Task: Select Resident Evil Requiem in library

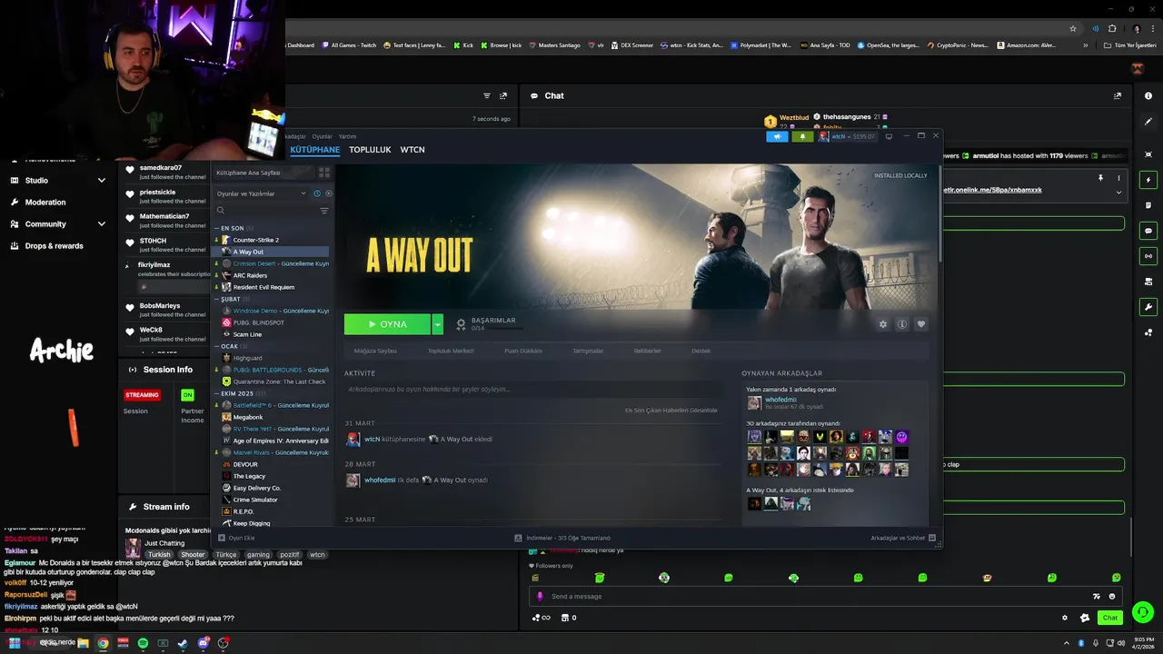Action: click(x=263, y=287)
